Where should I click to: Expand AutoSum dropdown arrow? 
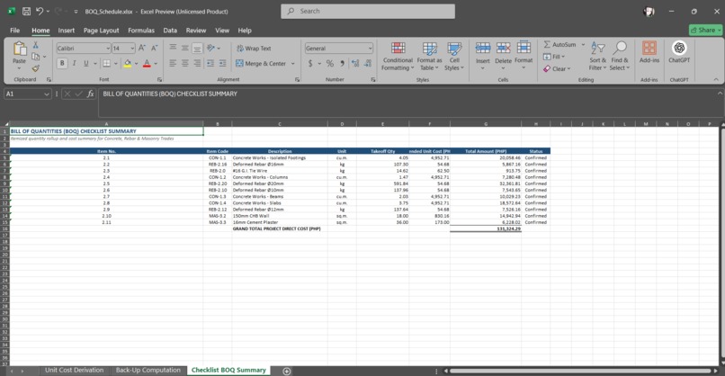(x=583, y=44)
